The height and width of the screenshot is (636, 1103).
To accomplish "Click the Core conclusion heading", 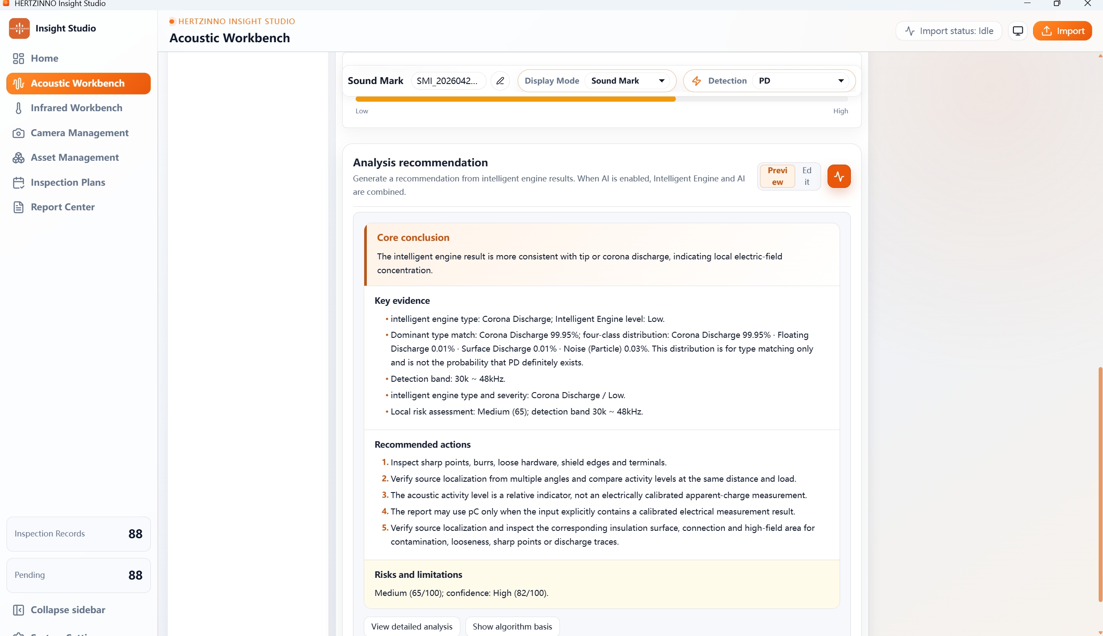I will pyautogui.click(x=413, y=237).
